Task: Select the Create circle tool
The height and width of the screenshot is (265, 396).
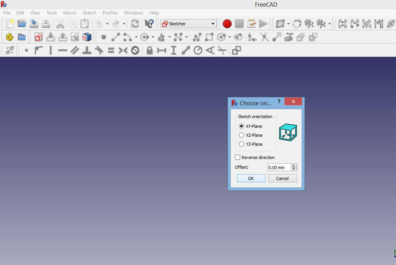Action: (145, 37)
